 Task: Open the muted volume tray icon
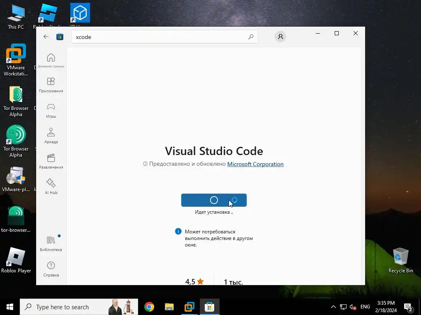tap(353, 307)
